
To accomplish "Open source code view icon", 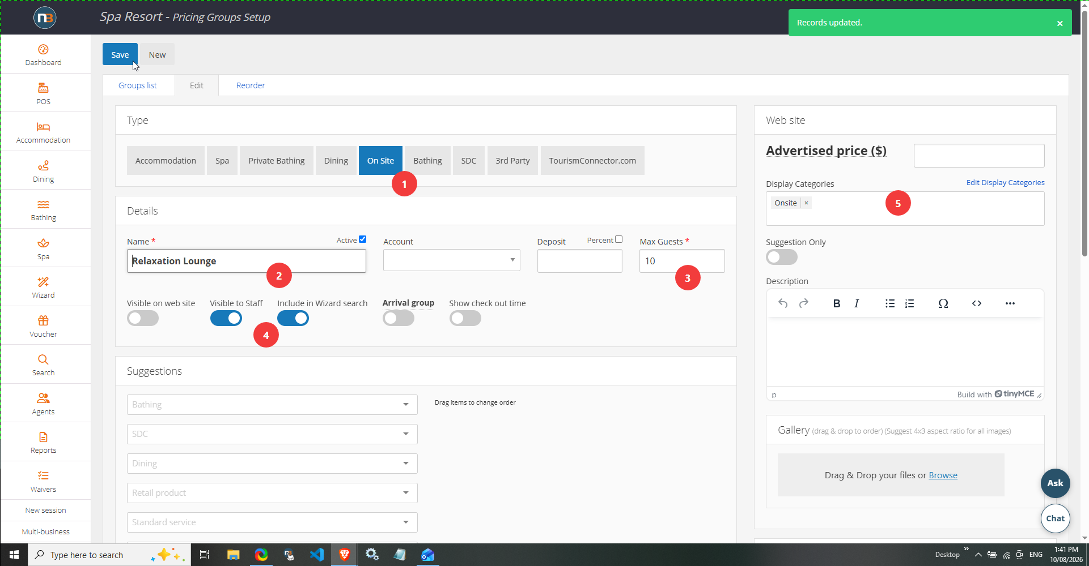I will (x=976, y=303).
